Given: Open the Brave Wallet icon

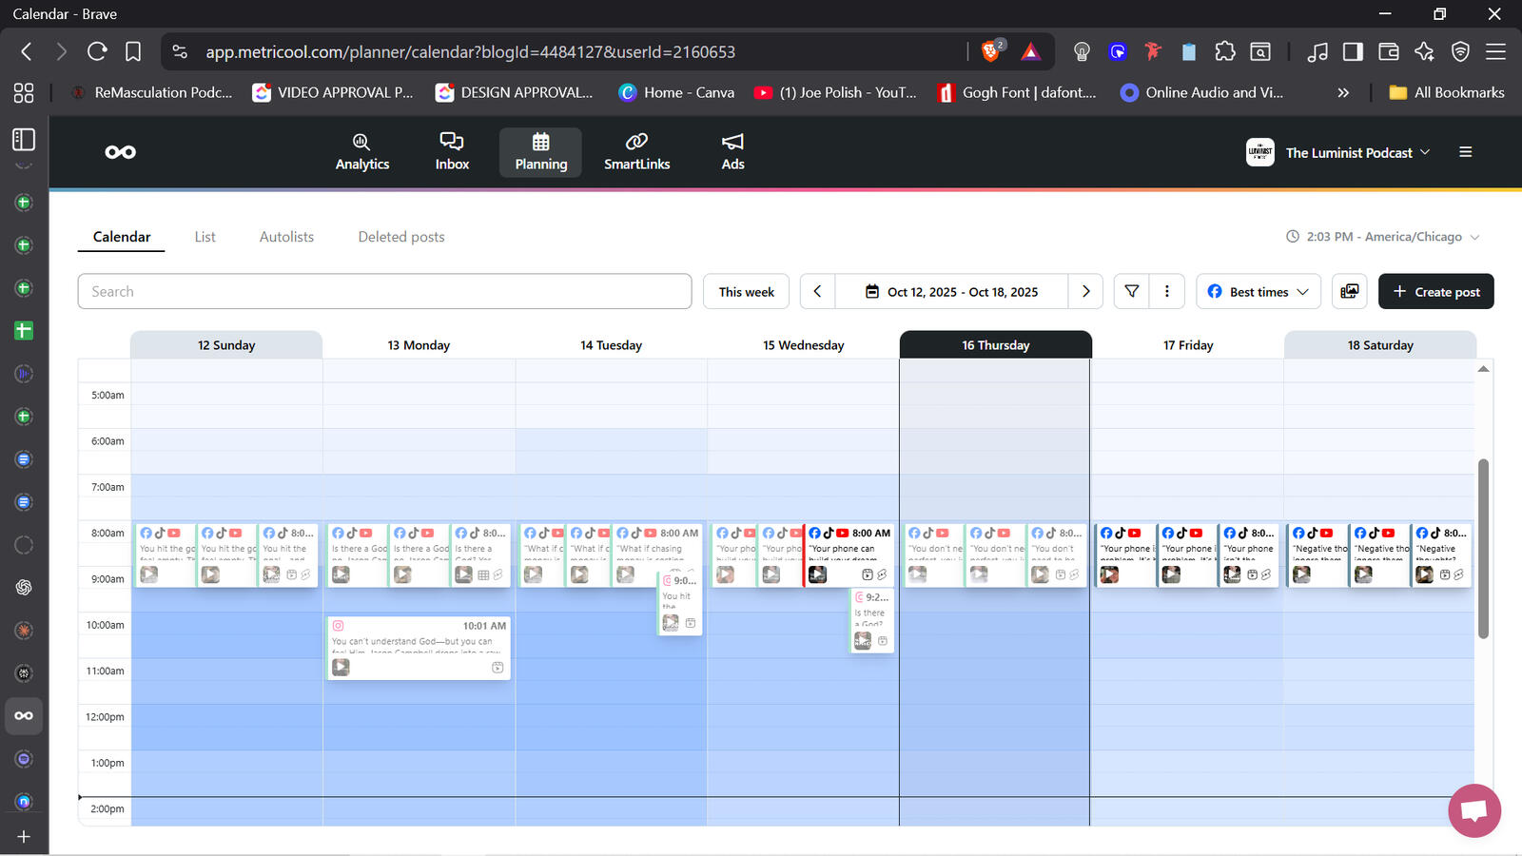Looking at the screenshot, I should tap(1388, 51).
